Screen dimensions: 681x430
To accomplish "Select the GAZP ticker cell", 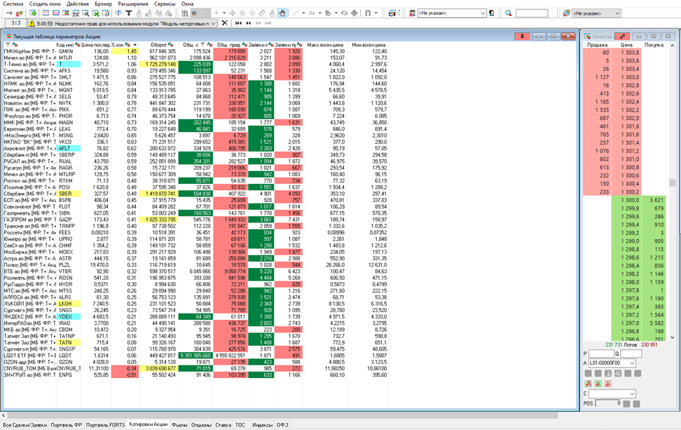I will coord(69,220).
